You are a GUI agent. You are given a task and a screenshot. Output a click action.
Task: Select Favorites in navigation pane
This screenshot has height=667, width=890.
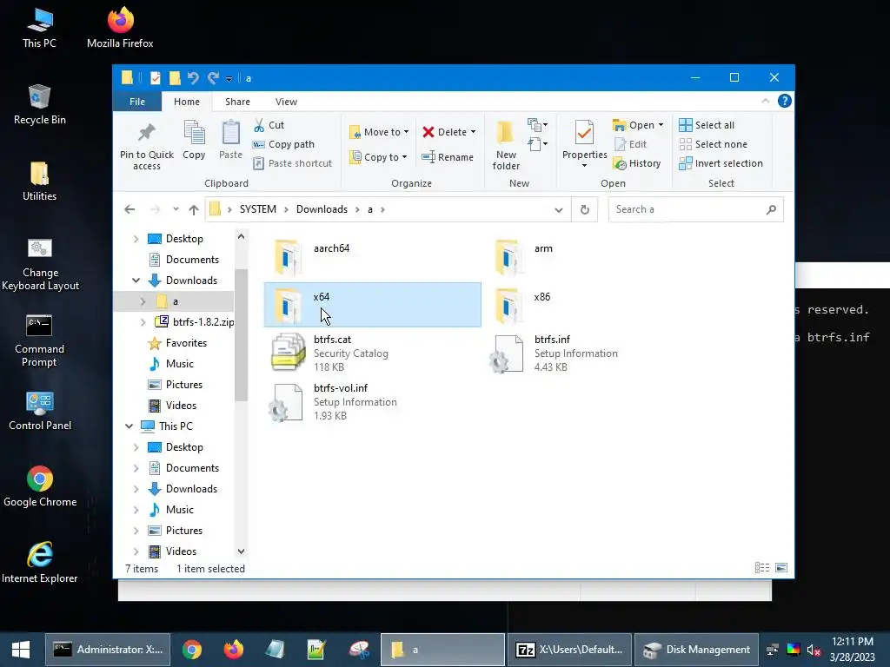[177, 342]
